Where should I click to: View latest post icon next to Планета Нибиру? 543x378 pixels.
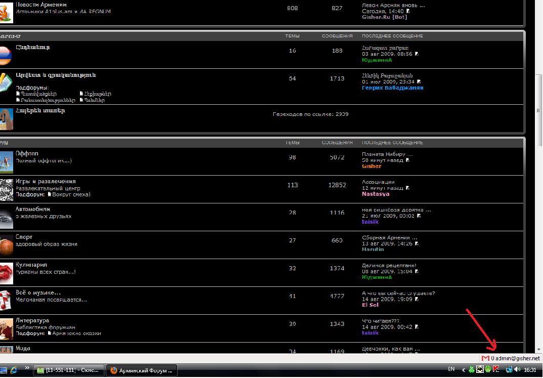(x=408, y=160)
